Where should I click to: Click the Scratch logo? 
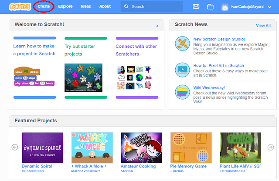[x=20, y=7]
